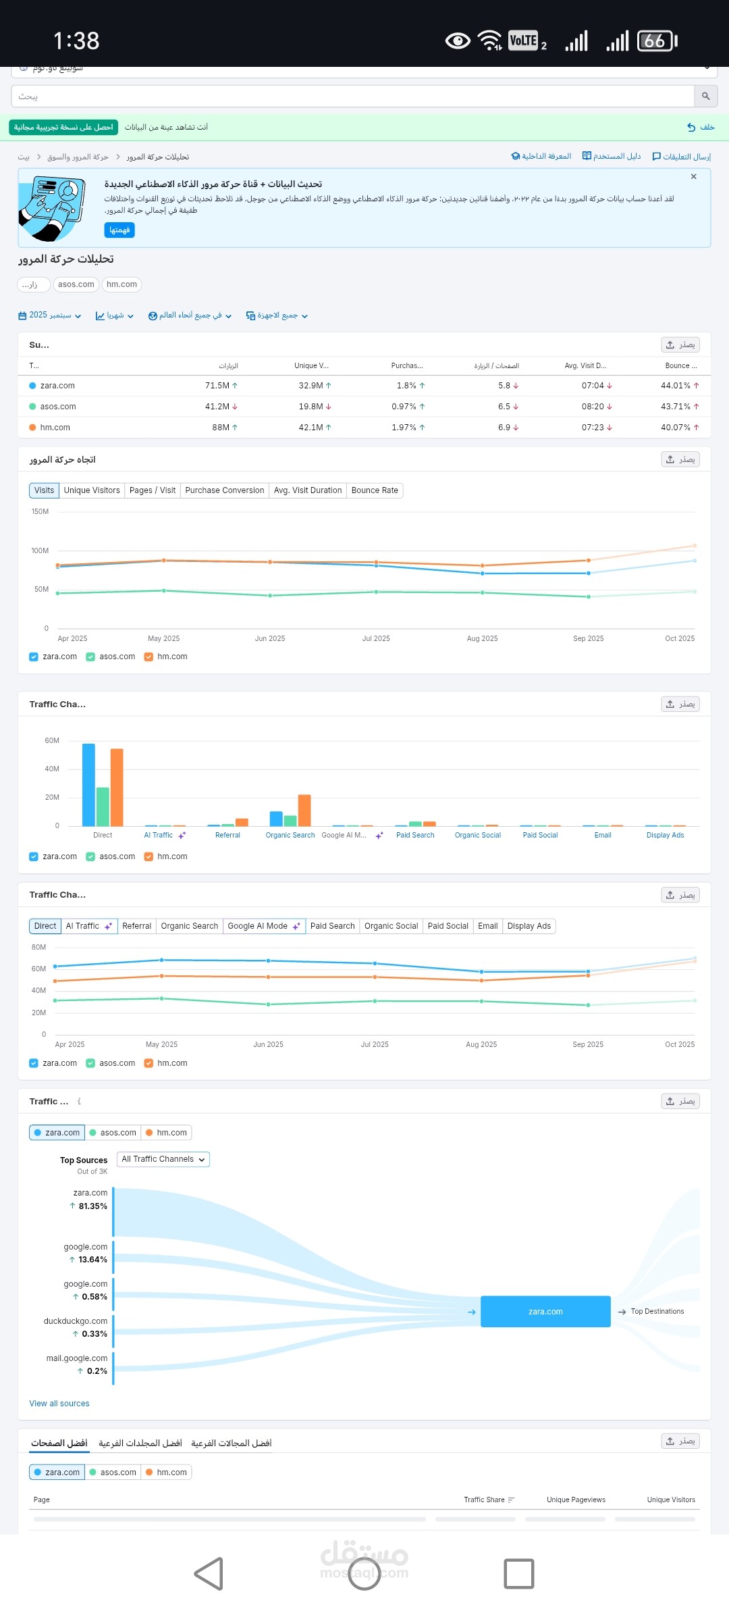
Task: Select the Organic Search channel tab
Action: tap(189, 927)
